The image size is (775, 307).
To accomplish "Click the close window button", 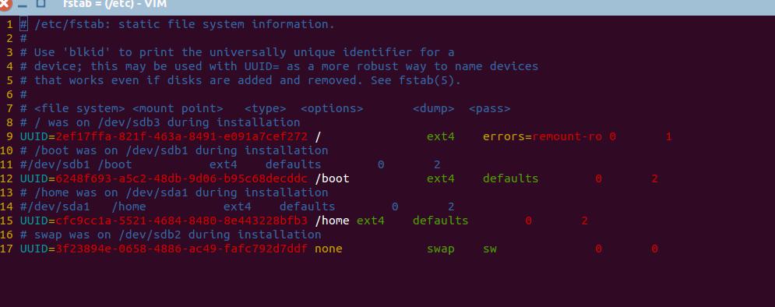I will click(5, 5).
